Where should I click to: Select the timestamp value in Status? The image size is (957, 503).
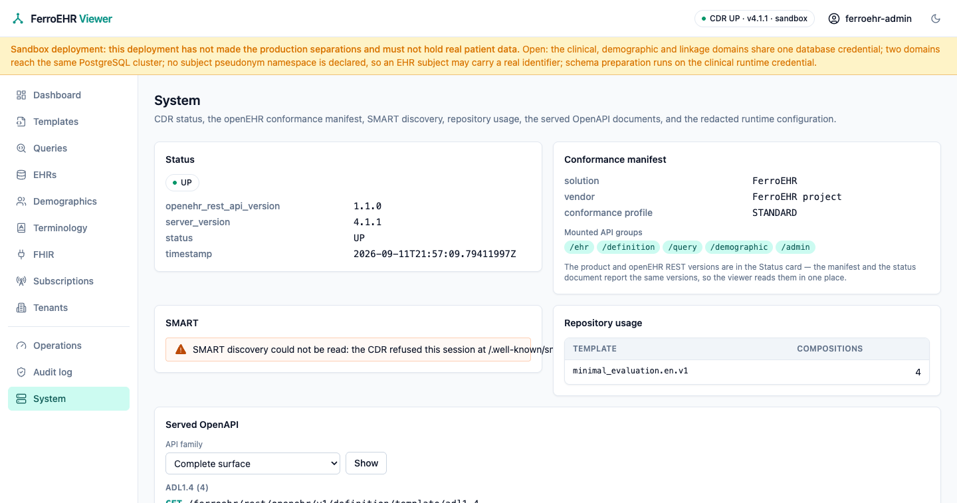point(435,254)
